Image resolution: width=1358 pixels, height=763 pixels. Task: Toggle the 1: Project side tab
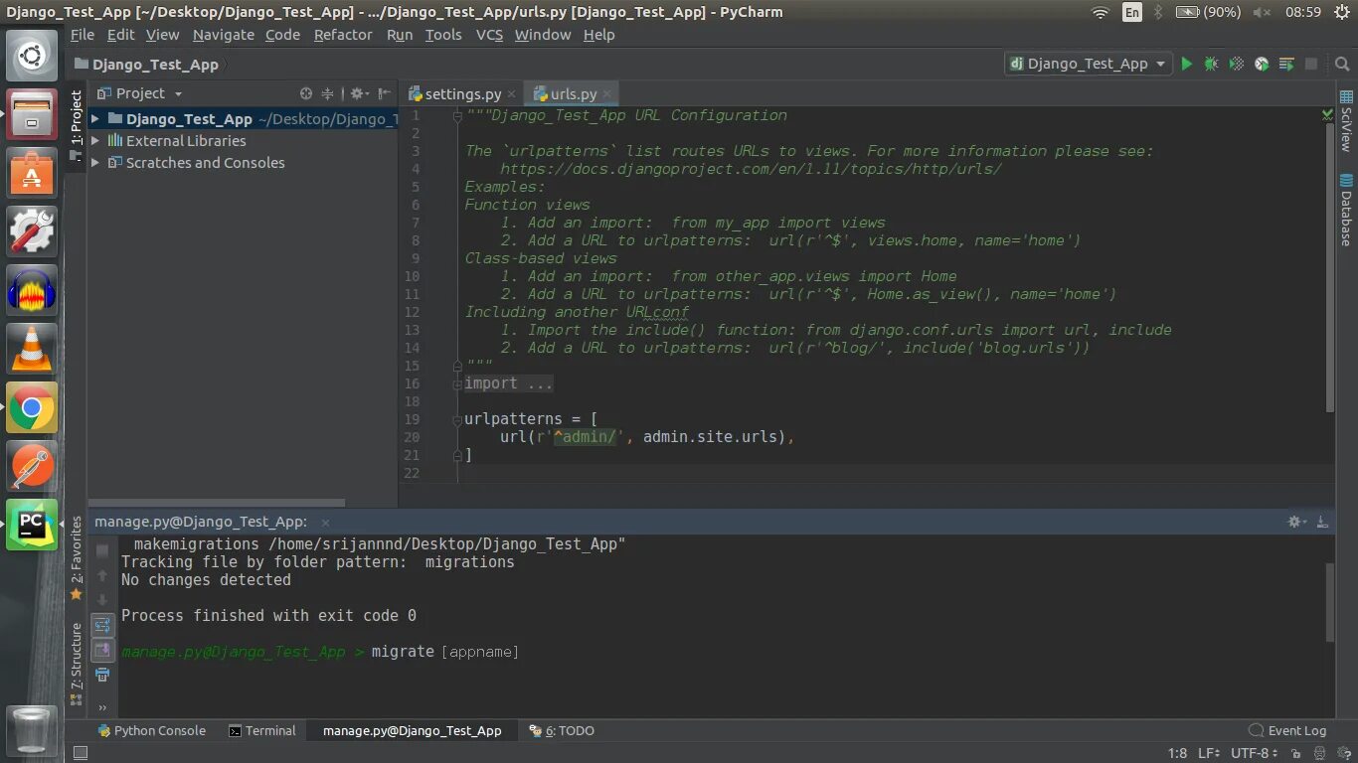tap(76, 124)
